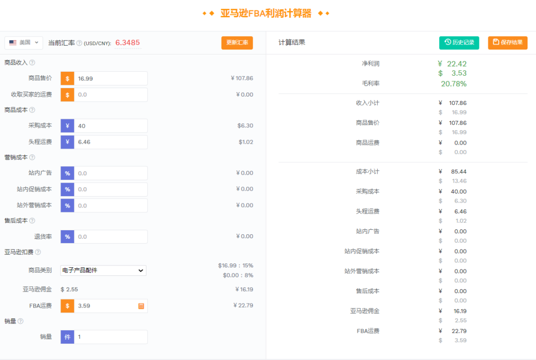Click the percent icon of 站内广告 field

click(67, 173)
